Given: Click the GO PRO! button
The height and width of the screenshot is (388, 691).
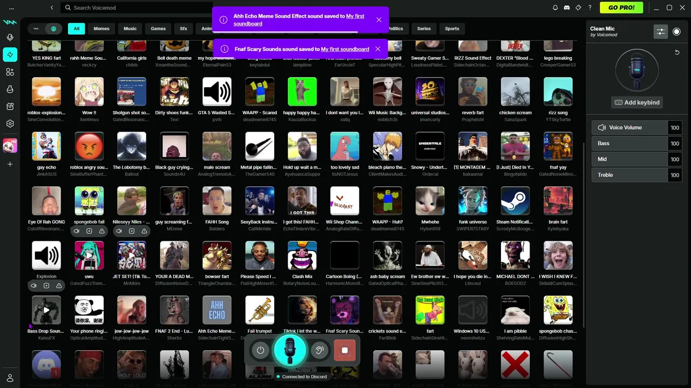Looking at the screenshot, I should tap(621, 8).
